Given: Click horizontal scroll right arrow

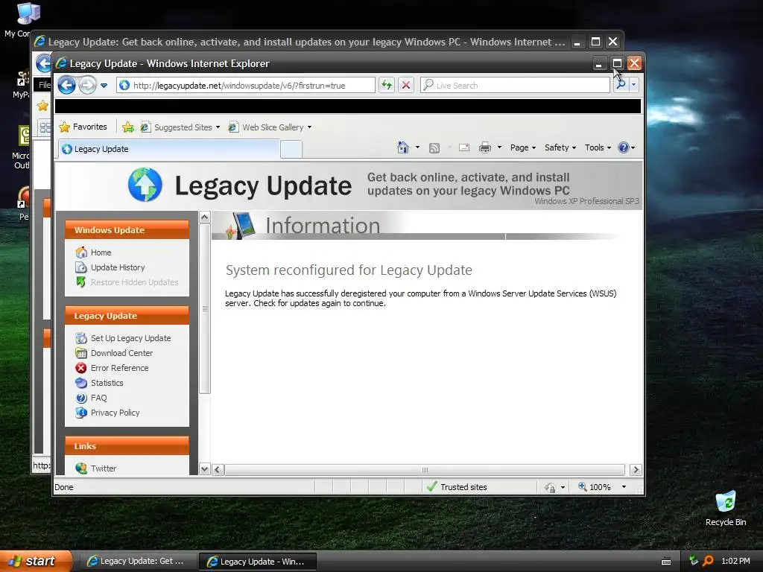Looking at the screenshot, I should [635, 470].
